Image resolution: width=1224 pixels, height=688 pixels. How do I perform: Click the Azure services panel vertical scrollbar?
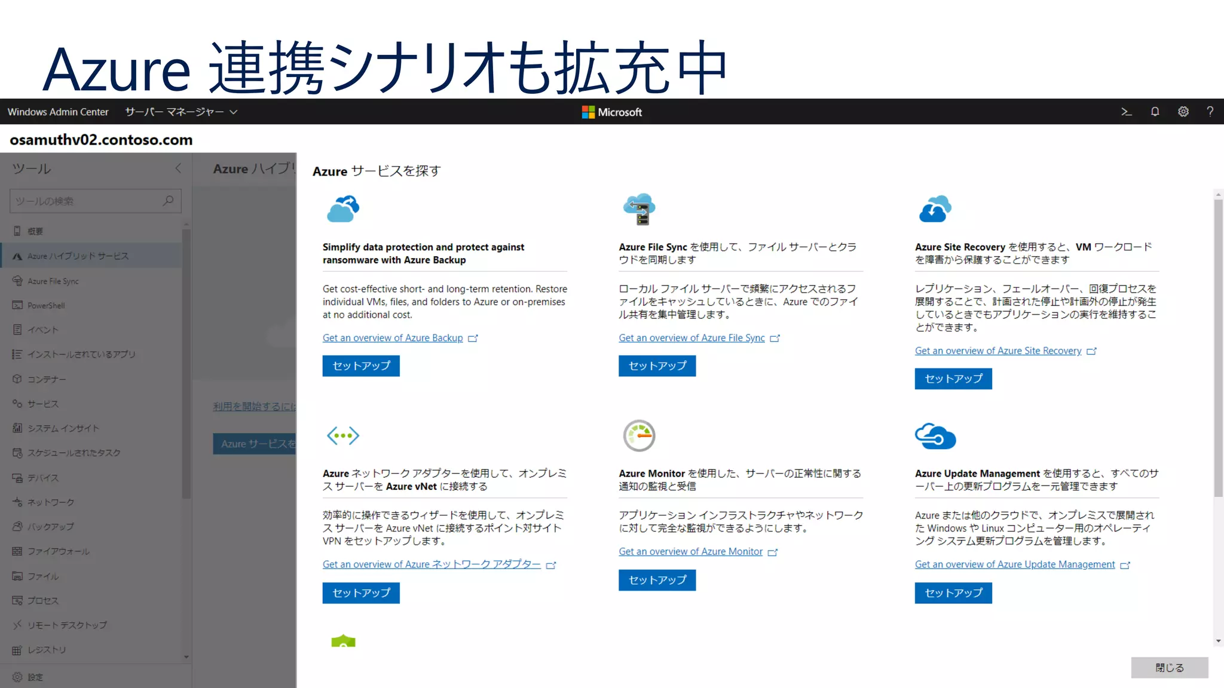[1218, 348]
